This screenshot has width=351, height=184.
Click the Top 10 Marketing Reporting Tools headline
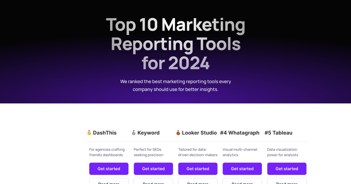175,44
